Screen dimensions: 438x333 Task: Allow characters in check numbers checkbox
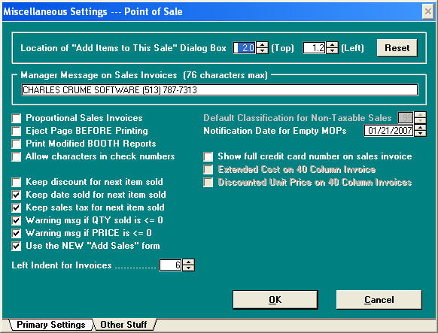pos(17,157)
